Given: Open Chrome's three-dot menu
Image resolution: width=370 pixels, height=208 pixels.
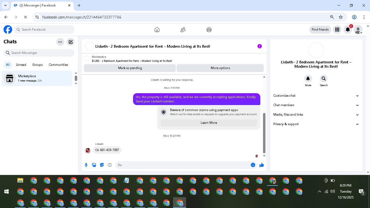Looking at the screenshot, I should click(364, 17).
